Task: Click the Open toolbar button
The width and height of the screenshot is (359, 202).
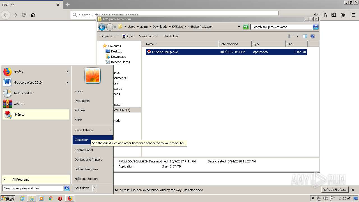Action: (128, 36)
